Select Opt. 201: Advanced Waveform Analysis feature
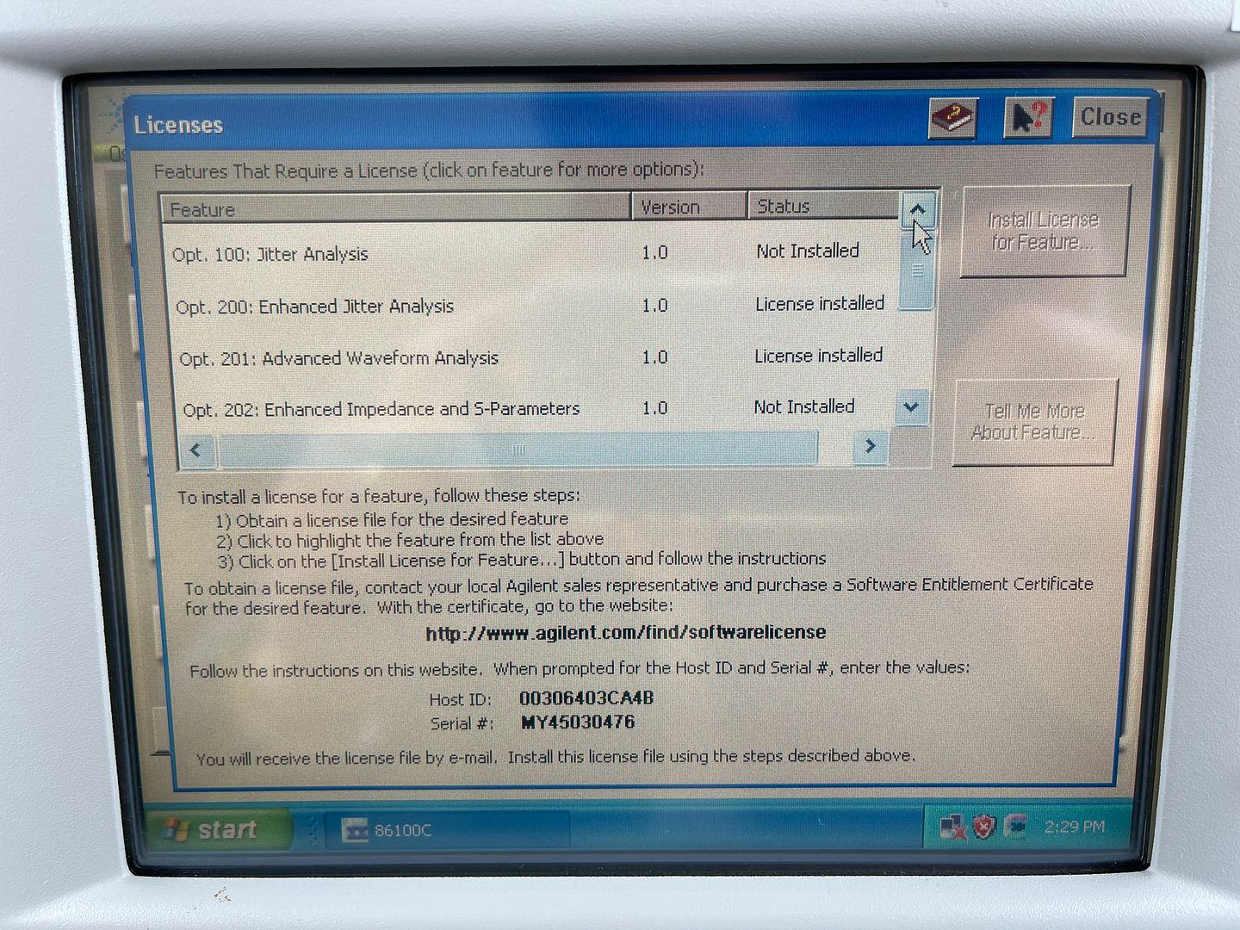The image size is (1240, 930). coord(534,357)
